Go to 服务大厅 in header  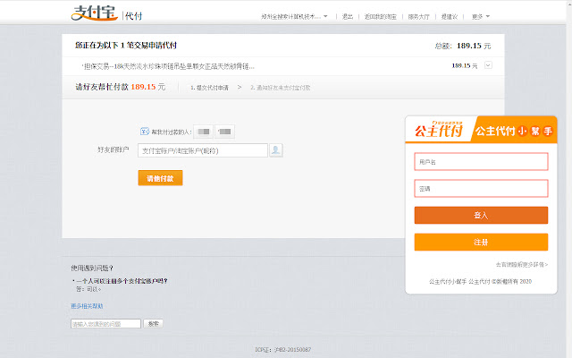(x=418, y=16)
